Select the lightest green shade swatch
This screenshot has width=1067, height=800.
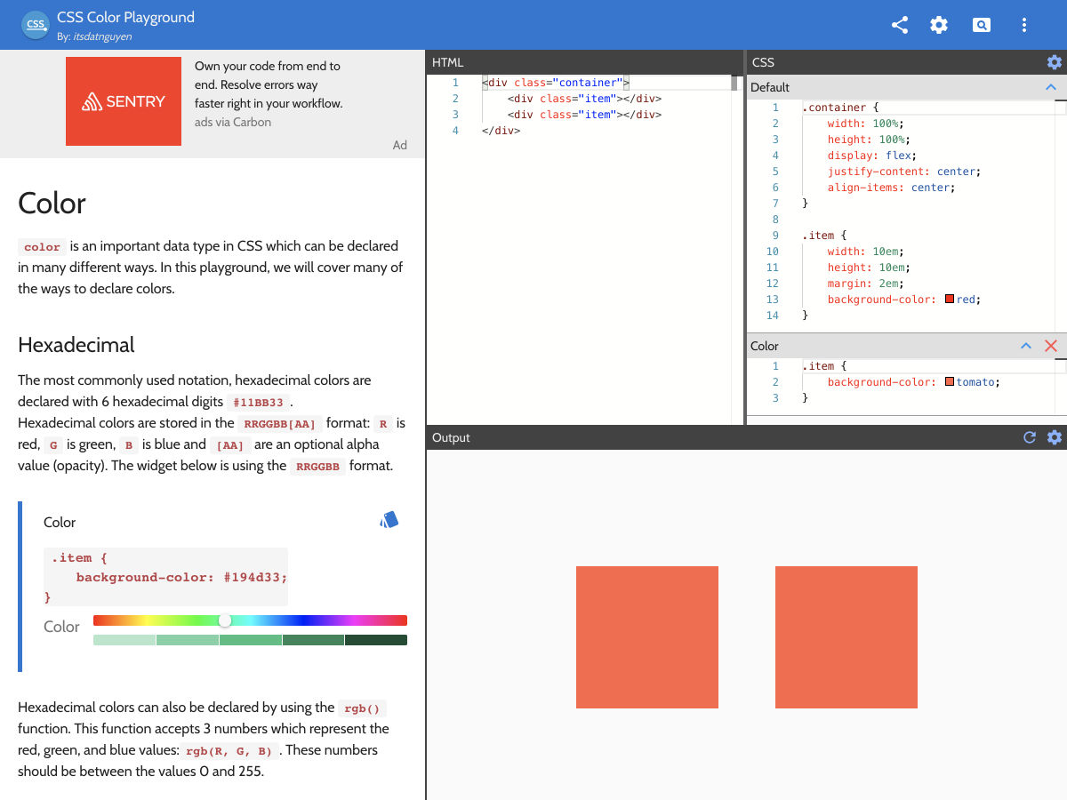tap(124, 640)
